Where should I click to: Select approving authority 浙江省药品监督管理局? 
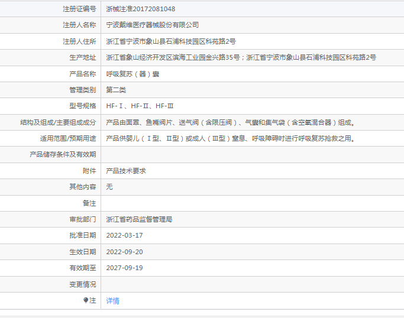139,219
